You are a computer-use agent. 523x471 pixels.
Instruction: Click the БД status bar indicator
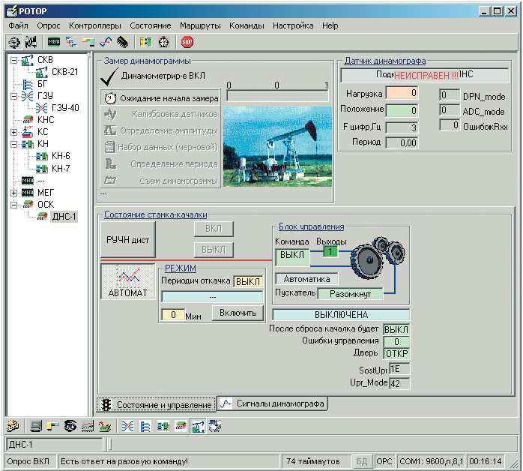362,461
